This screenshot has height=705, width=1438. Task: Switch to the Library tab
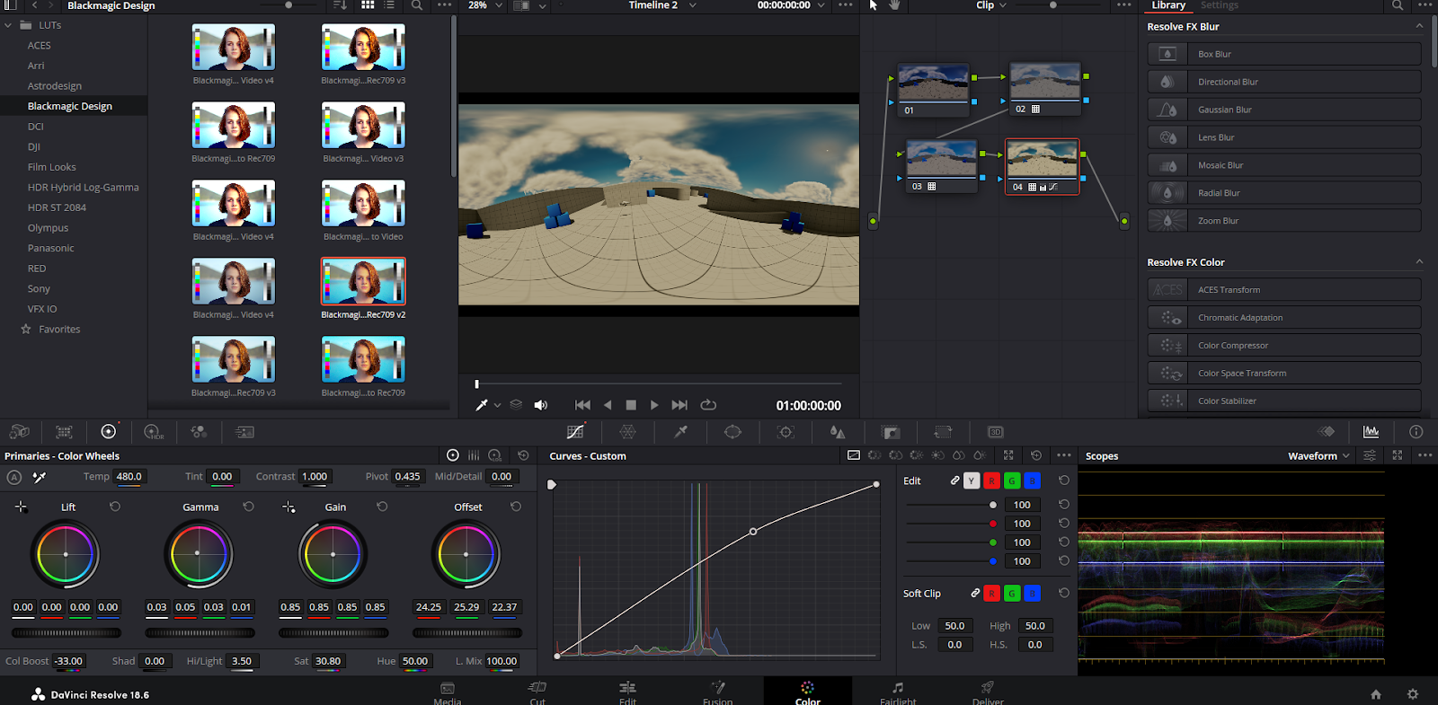coord(1168,5)
